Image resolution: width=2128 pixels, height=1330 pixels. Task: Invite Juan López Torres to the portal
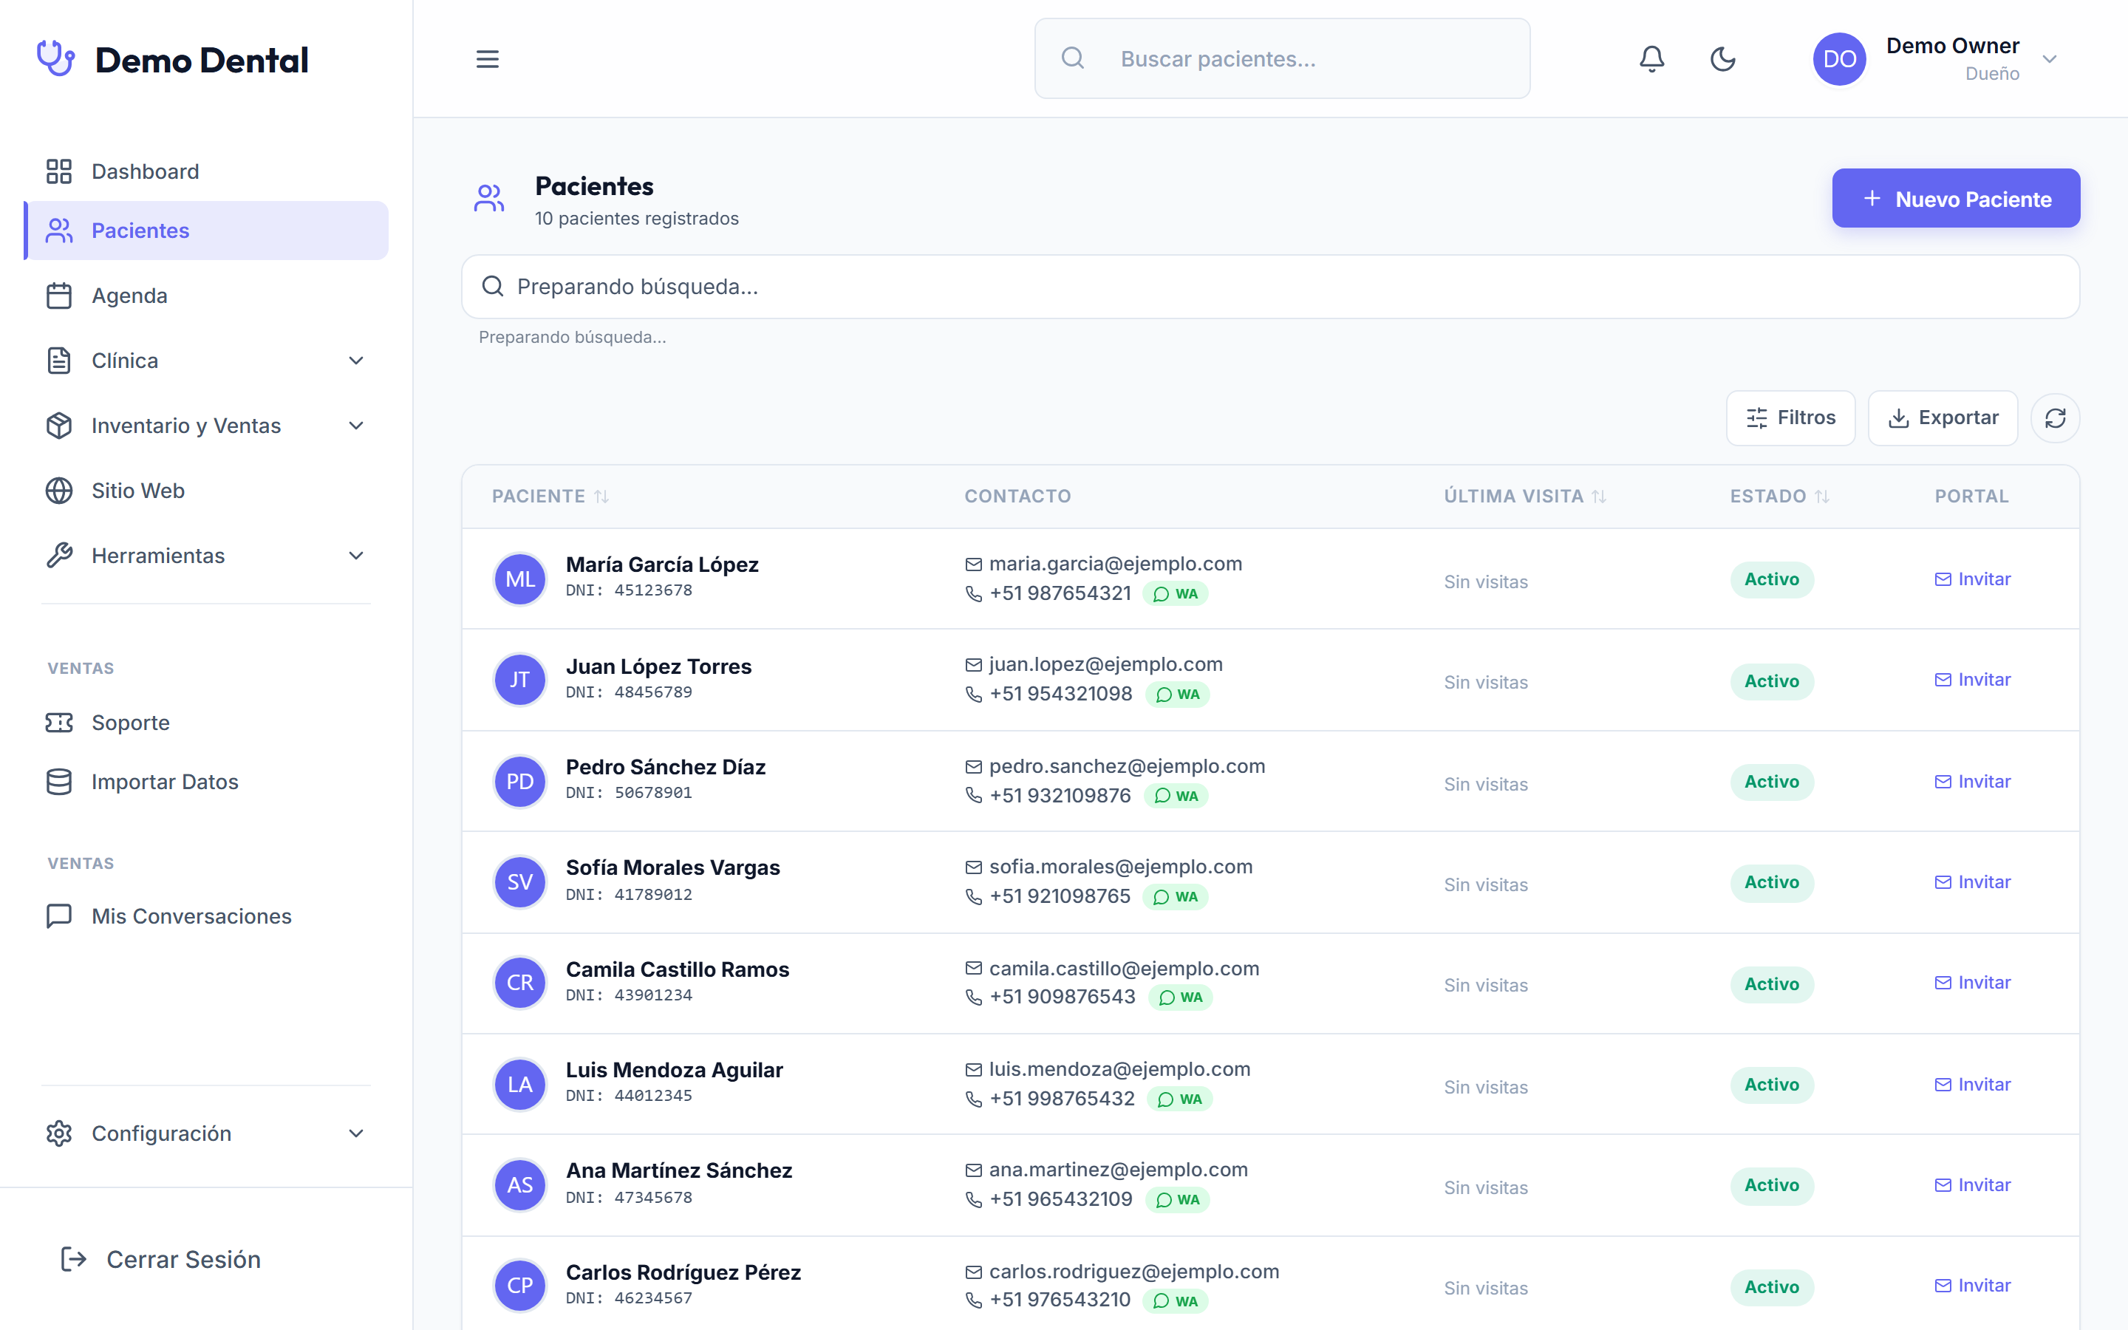click(x=1972, y=680)
